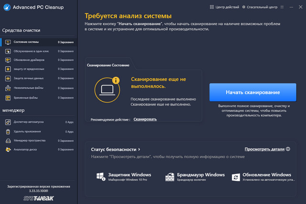Click the Центр действий grid icon
306x204 pixels.
click(x=212, y=7)
